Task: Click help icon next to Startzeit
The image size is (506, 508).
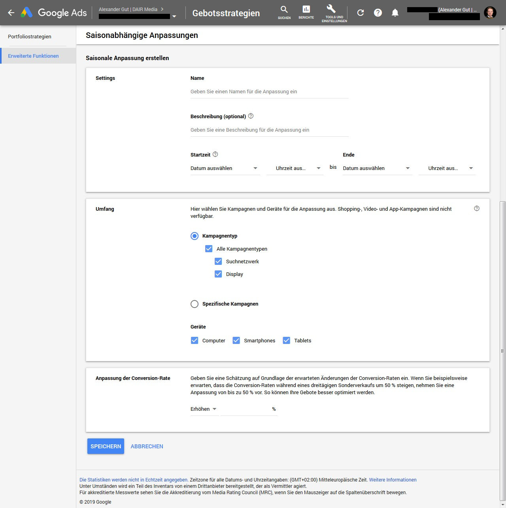Action: click(215, 155)
